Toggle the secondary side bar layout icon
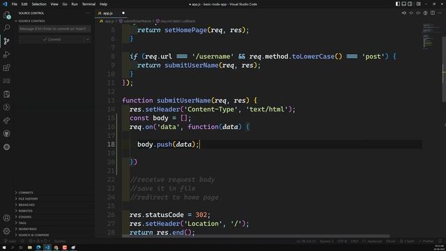The image size is (446, 251). tap(410, 4)
